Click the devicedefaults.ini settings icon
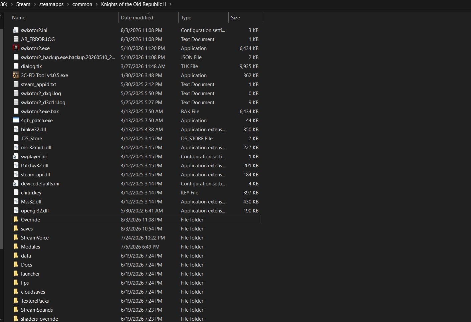Screen dimensions: 471x322 tap(16, 183)
